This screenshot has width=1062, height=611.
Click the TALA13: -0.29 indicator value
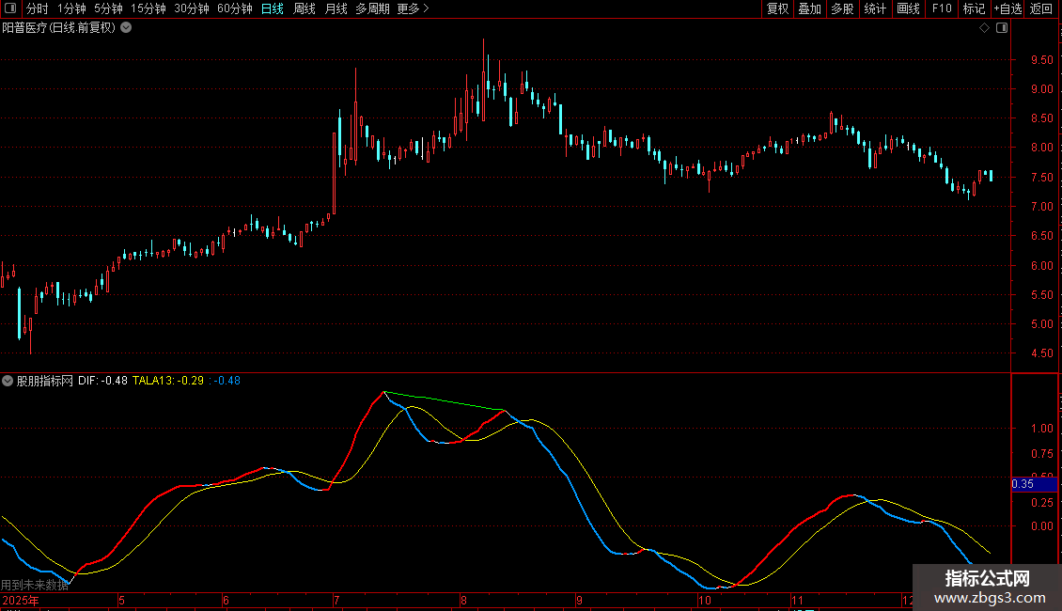tap(168, 381)
